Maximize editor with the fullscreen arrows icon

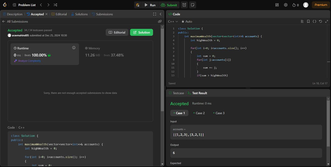[327, 21]
